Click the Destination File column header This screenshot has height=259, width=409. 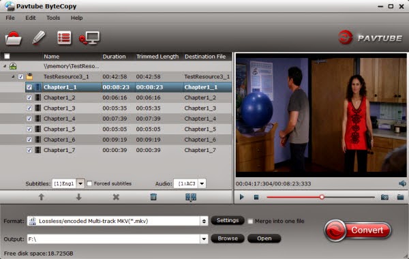click(205, 57)
